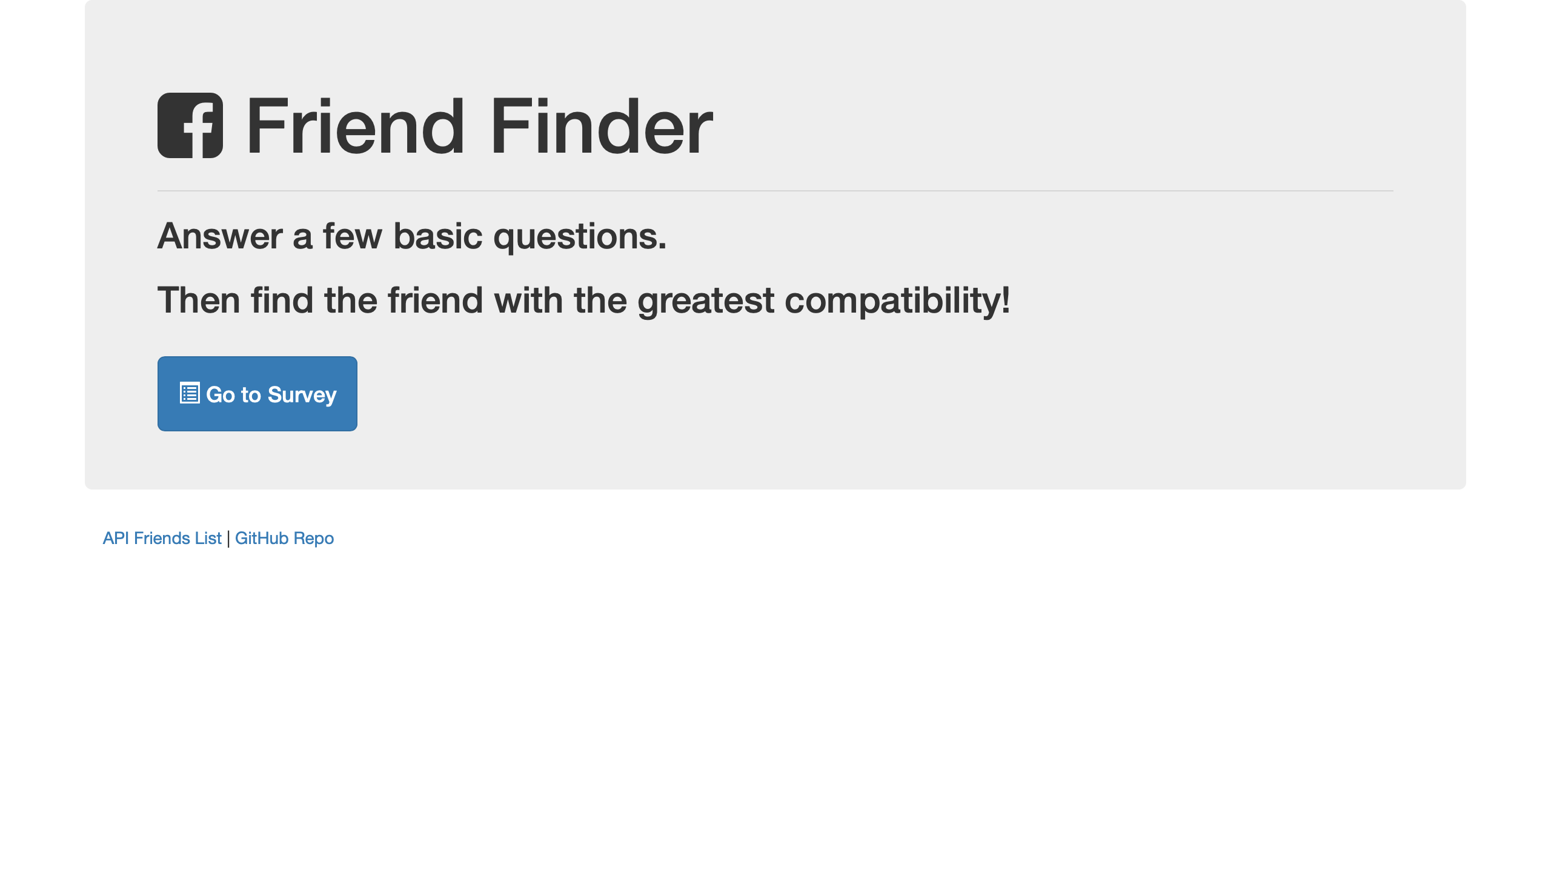This screenshot has width=1551, height=893.
Task: Open the API Friends List link
Action: point(162,538)
